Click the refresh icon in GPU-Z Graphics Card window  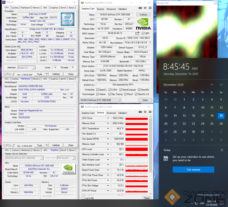pyautogui.click(x=145, y=8)
